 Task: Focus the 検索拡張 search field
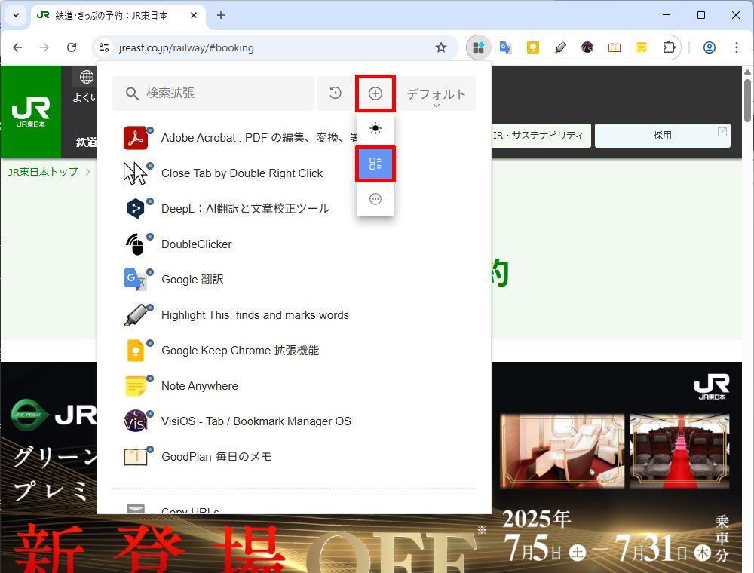(x=213, y=93)
